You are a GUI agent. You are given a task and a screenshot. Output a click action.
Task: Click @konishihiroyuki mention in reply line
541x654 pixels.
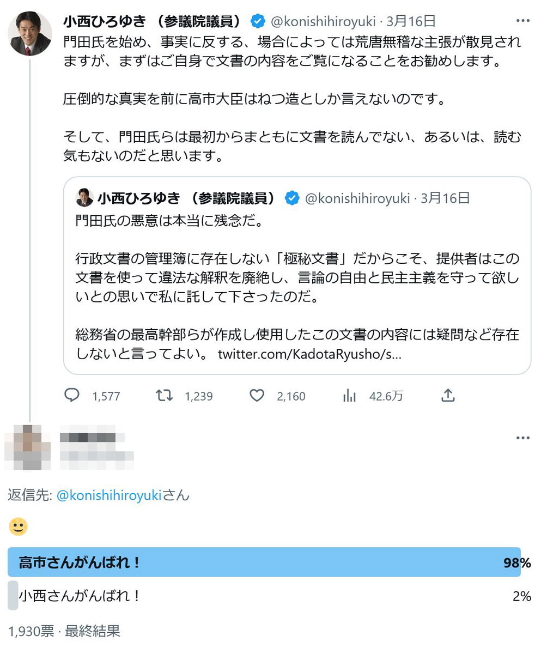[109, 495]
